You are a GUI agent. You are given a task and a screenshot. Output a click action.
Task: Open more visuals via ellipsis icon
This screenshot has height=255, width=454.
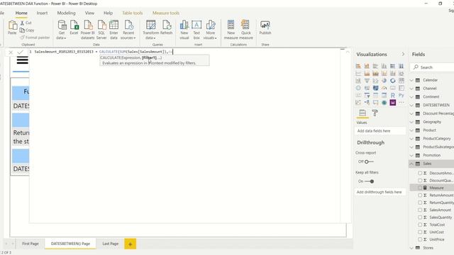pos(402,103)
